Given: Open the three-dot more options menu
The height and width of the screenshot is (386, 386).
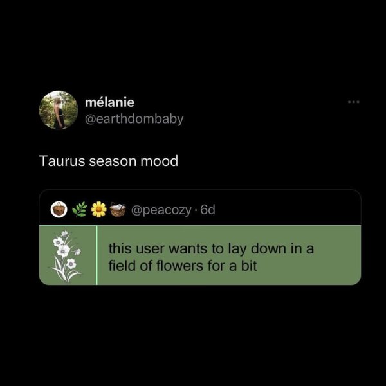Looking at the screenshot, I should (x=354, y=102).
